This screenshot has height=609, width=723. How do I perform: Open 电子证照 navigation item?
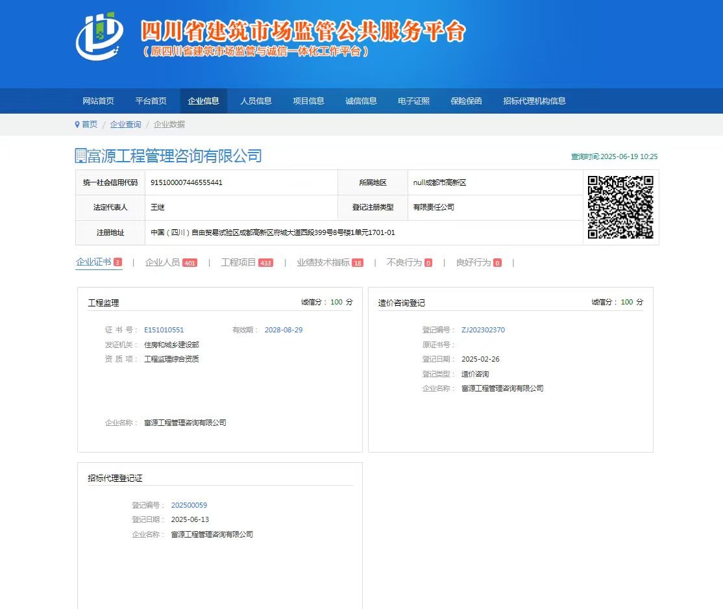pyautogui.click(x=413, y=101)
